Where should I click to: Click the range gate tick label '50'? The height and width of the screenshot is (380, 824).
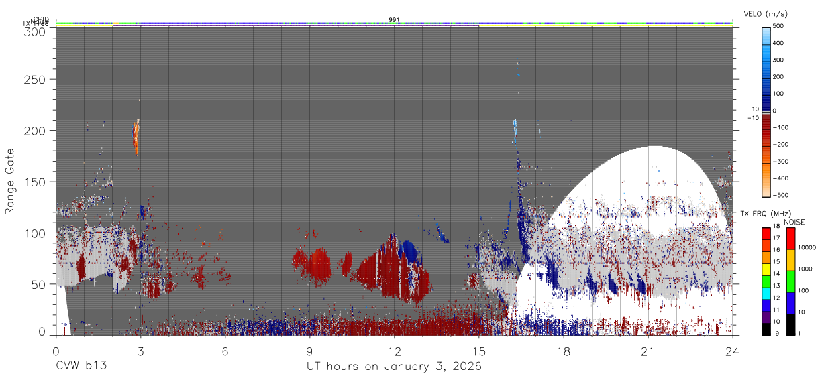40,284
